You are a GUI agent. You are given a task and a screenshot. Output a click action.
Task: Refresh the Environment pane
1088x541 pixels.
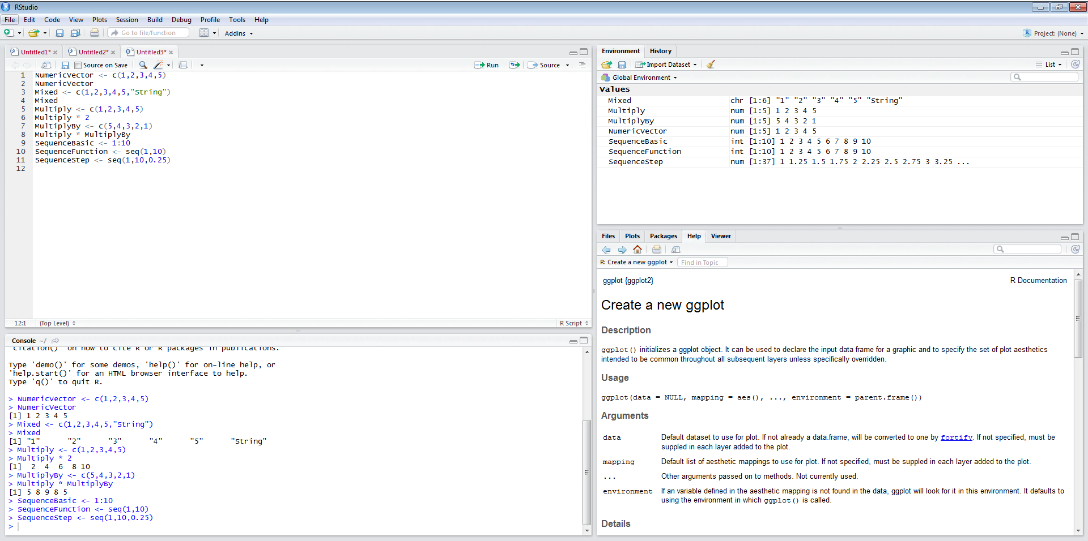point(1075,65)
